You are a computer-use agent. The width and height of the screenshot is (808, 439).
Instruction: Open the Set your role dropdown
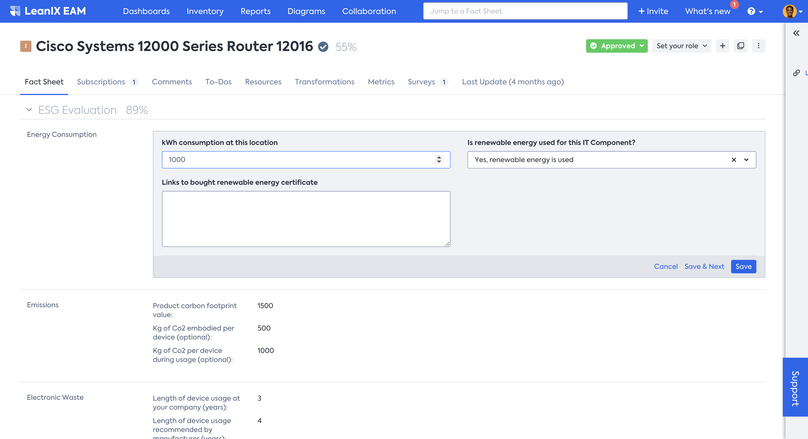(x=681, y=46)
